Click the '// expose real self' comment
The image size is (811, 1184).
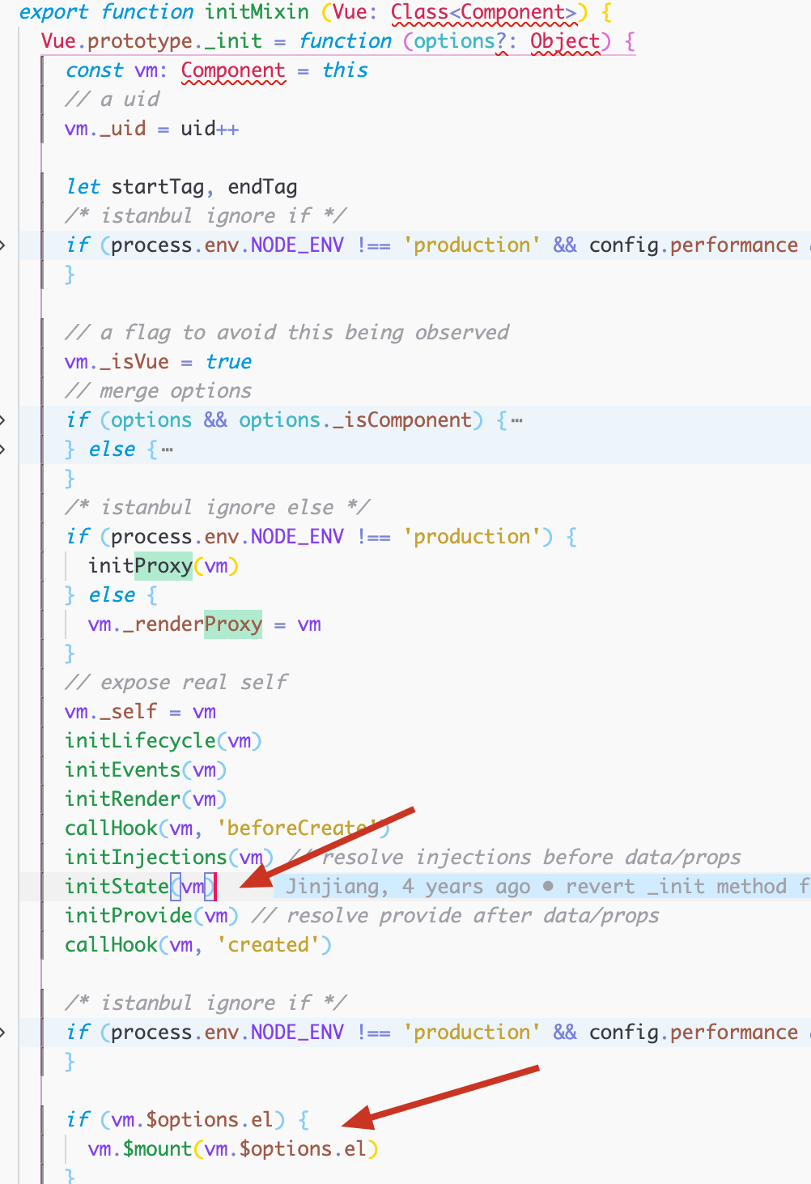tap(176, 683)
